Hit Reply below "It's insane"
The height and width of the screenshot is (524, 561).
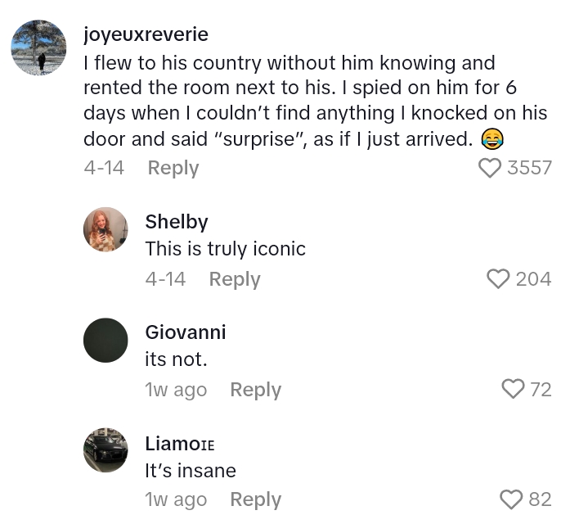255,499
